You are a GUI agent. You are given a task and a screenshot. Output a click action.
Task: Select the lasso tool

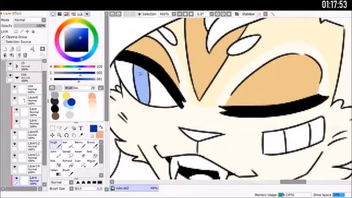click(x=59, y=128)
